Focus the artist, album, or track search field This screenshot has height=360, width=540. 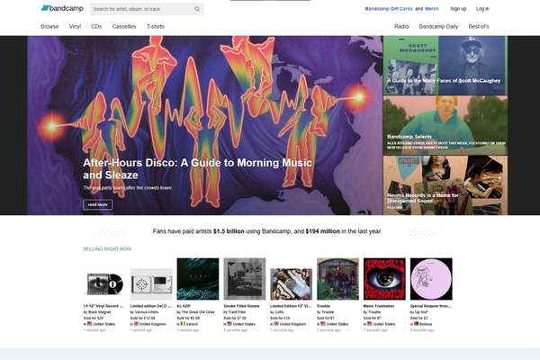(147, 9)
